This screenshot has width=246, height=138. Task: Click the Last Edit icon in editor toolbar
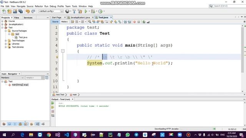(73, 22)
